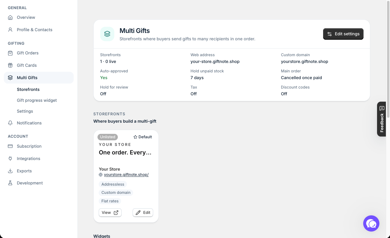Image resolution: width=390 pixels, height=238 pixels.
Task: Open Development page
Action: point(39,183)
